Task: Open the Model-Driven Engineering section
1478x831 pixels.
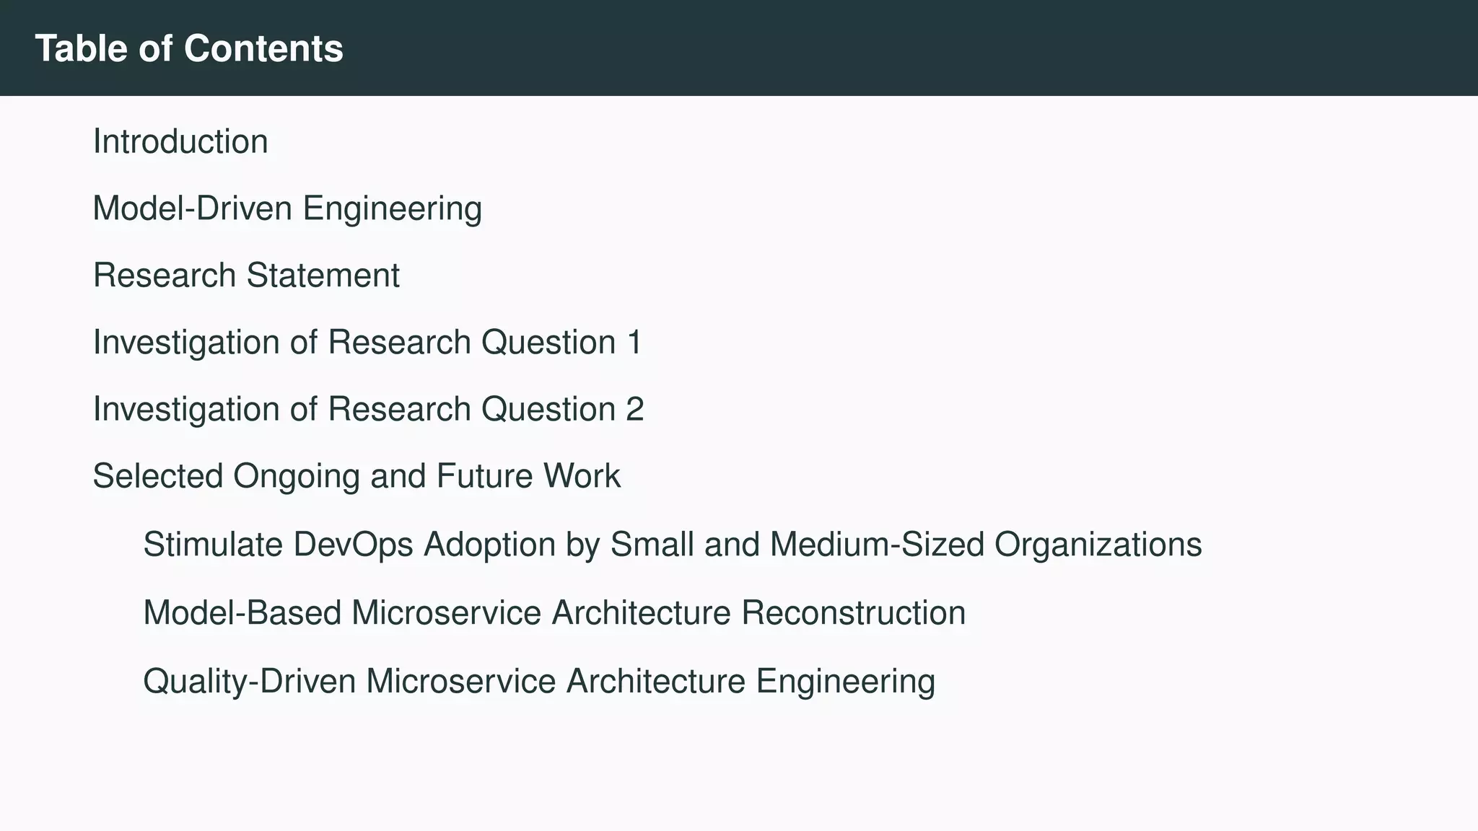Action: [x=287, y=208]
